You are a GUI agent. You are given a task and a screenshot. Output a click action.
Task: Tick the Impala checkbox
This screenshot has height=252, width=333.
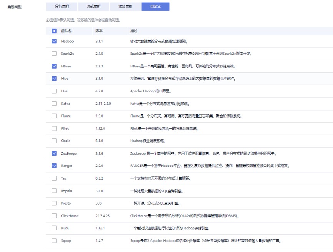point(54,191)
